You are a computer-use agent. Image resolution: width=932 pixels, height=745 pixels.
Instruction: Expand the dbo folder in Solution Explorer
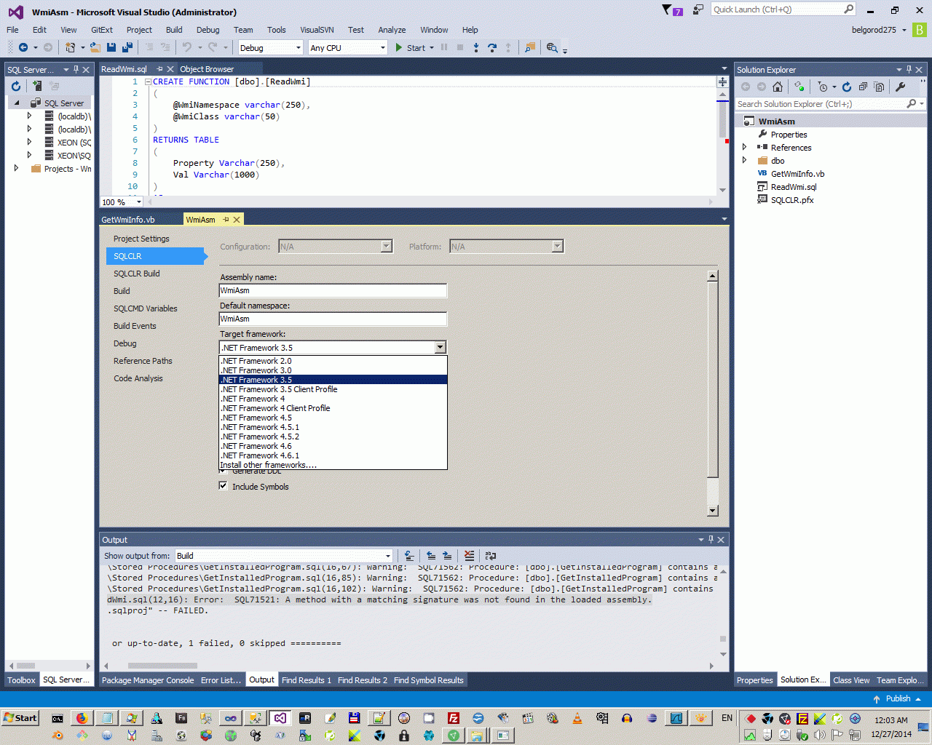(744, 161)
